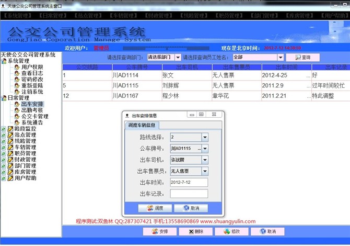Click the empty 出车记录 input field

point(189,194)
